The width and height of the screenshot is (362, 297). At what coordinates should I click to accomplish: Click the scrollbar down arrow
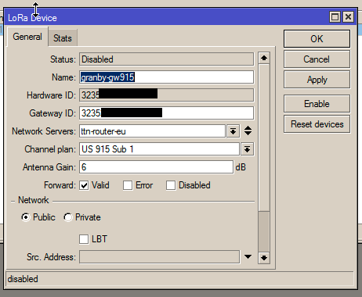click(x=264, y=258)
